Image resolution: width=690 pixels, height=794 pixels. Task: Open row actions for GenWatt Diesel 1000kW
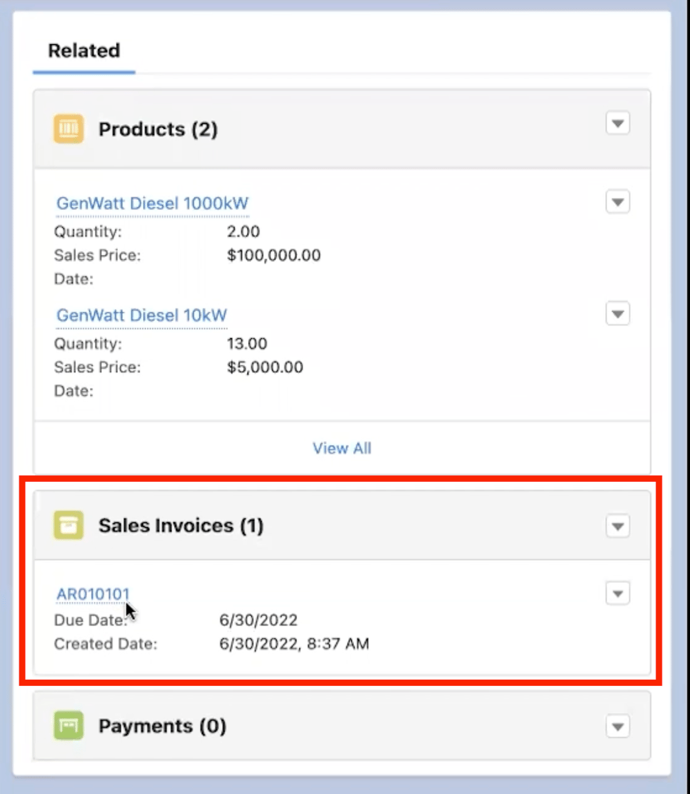coord(618,202)
